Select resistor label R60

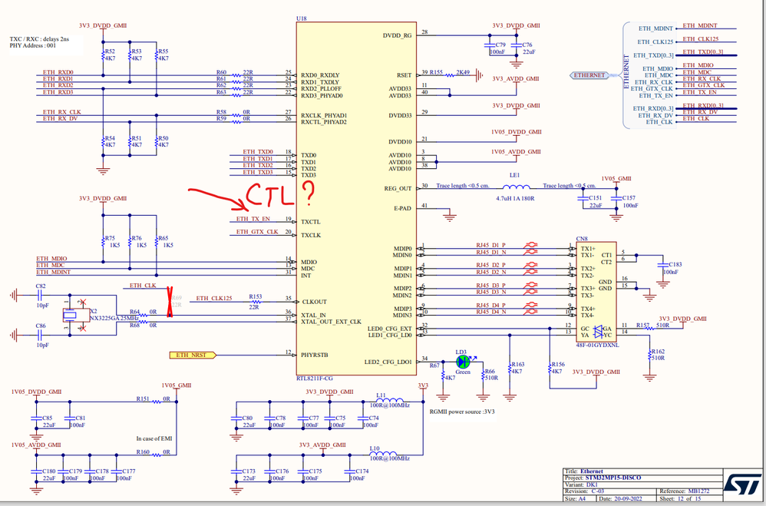(221, 72)
